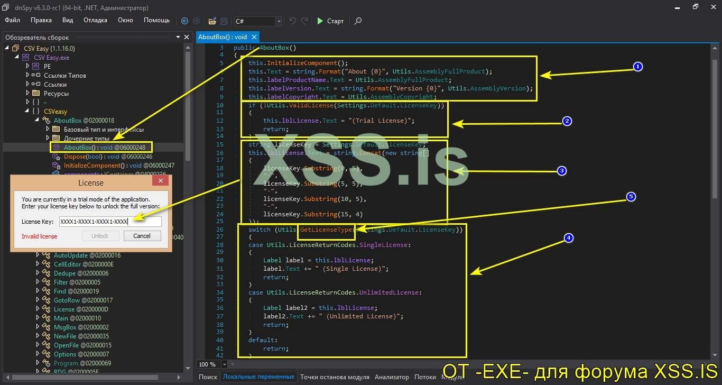Expand the Ресурсы folder node
This screenshot has width=722, height=385.
pos(27,93)
